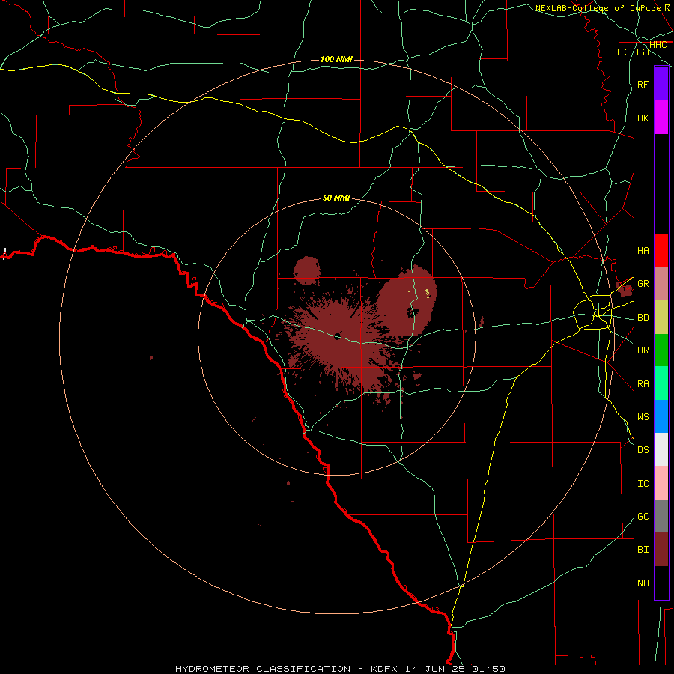
Task: Click the RA legend label
Action: 643,384
